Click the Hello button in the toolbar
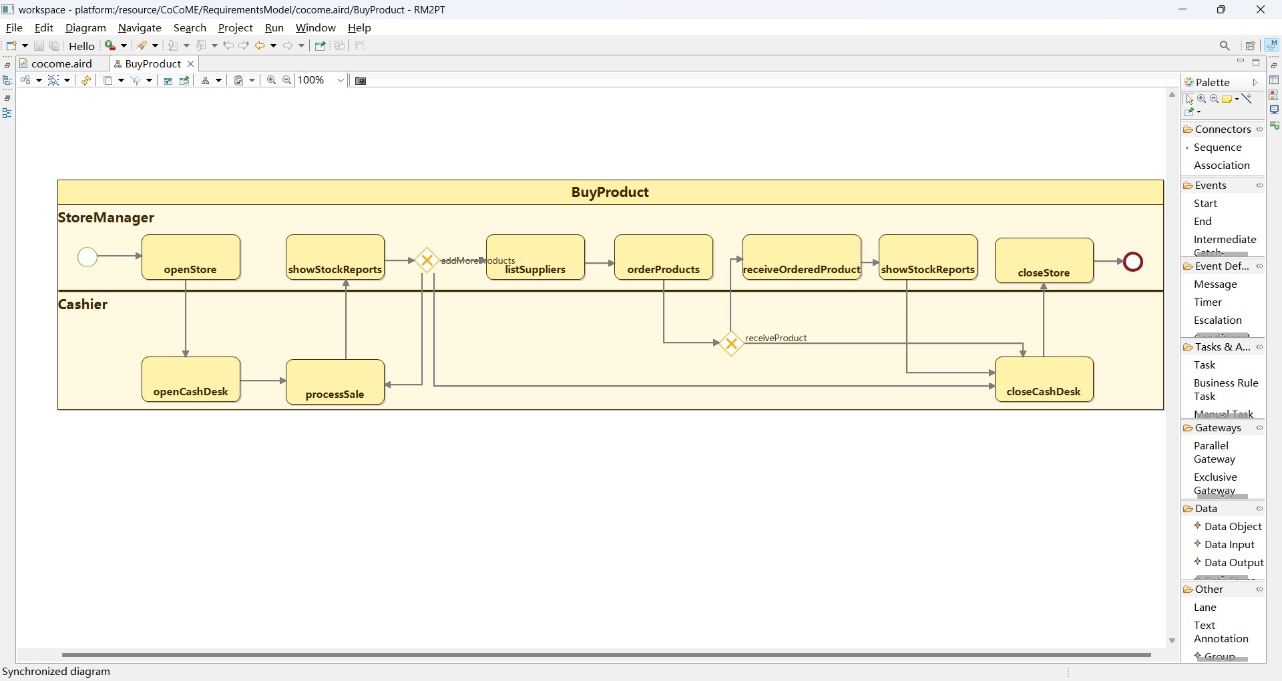This screenshot has height=681, width=1282. 81,45
